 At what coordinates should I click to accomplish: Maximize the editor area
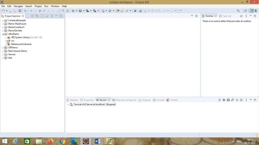point(196,16)
